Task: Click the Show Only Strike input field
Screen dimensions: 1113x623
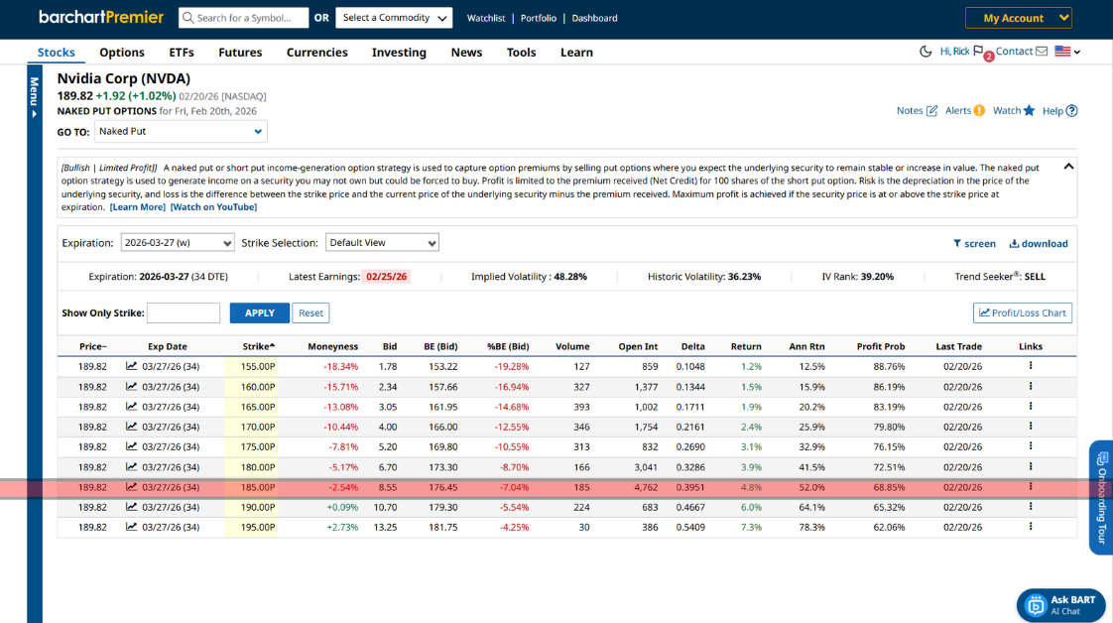Action: (184, 313)
